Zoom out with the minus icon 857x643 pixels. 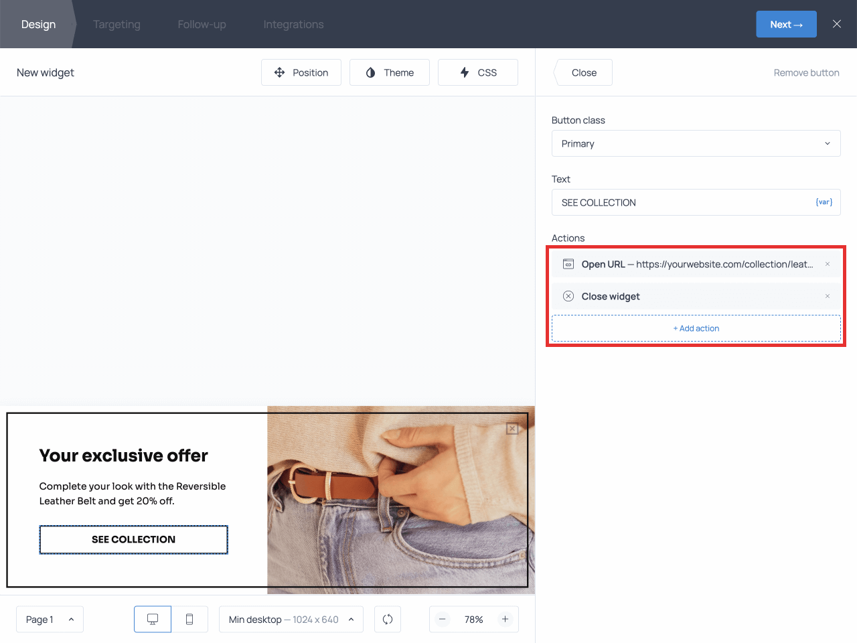443,620
